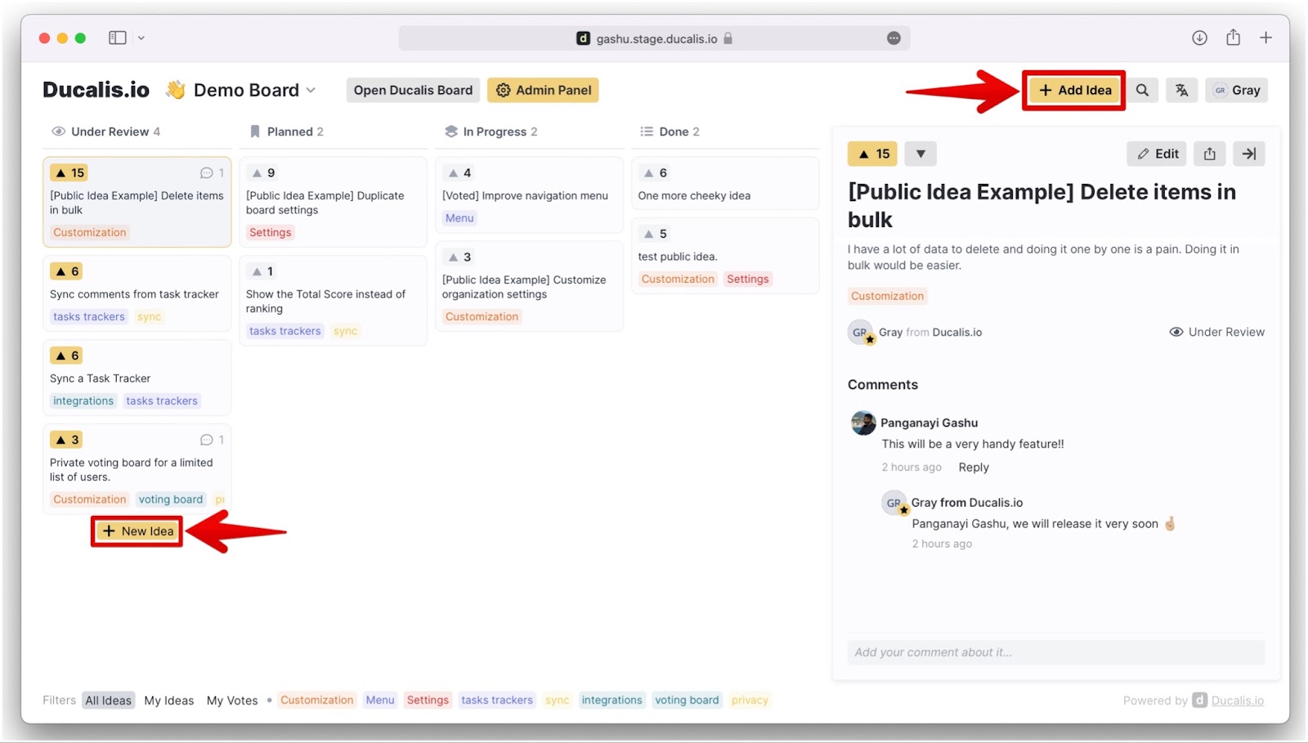Click vote badge on 'Private voting board' card

[66, 440]
